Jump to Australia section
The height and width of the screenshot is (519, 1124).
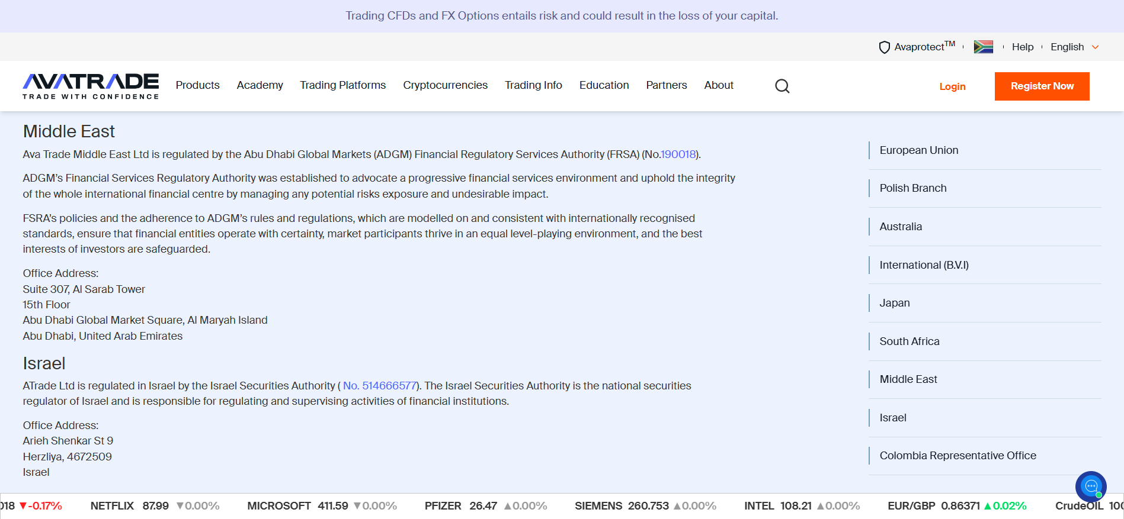tap(901, 227)
